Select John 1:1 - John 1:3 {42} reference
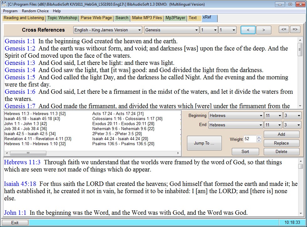The width and height of the screenshot is (307, 227). click(x=26, y=124)
